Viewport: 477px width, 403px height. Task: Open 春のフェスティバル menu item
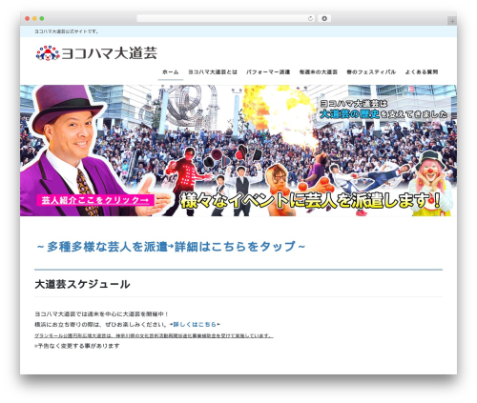(x=371, y=72)
